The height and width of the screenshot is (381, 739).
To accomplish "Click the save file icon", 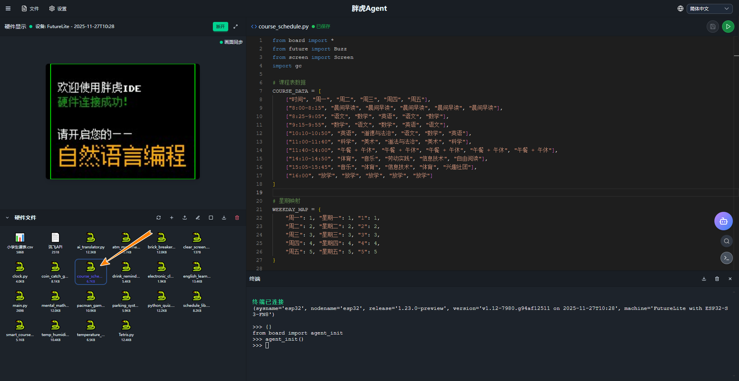I will [712, 27].
